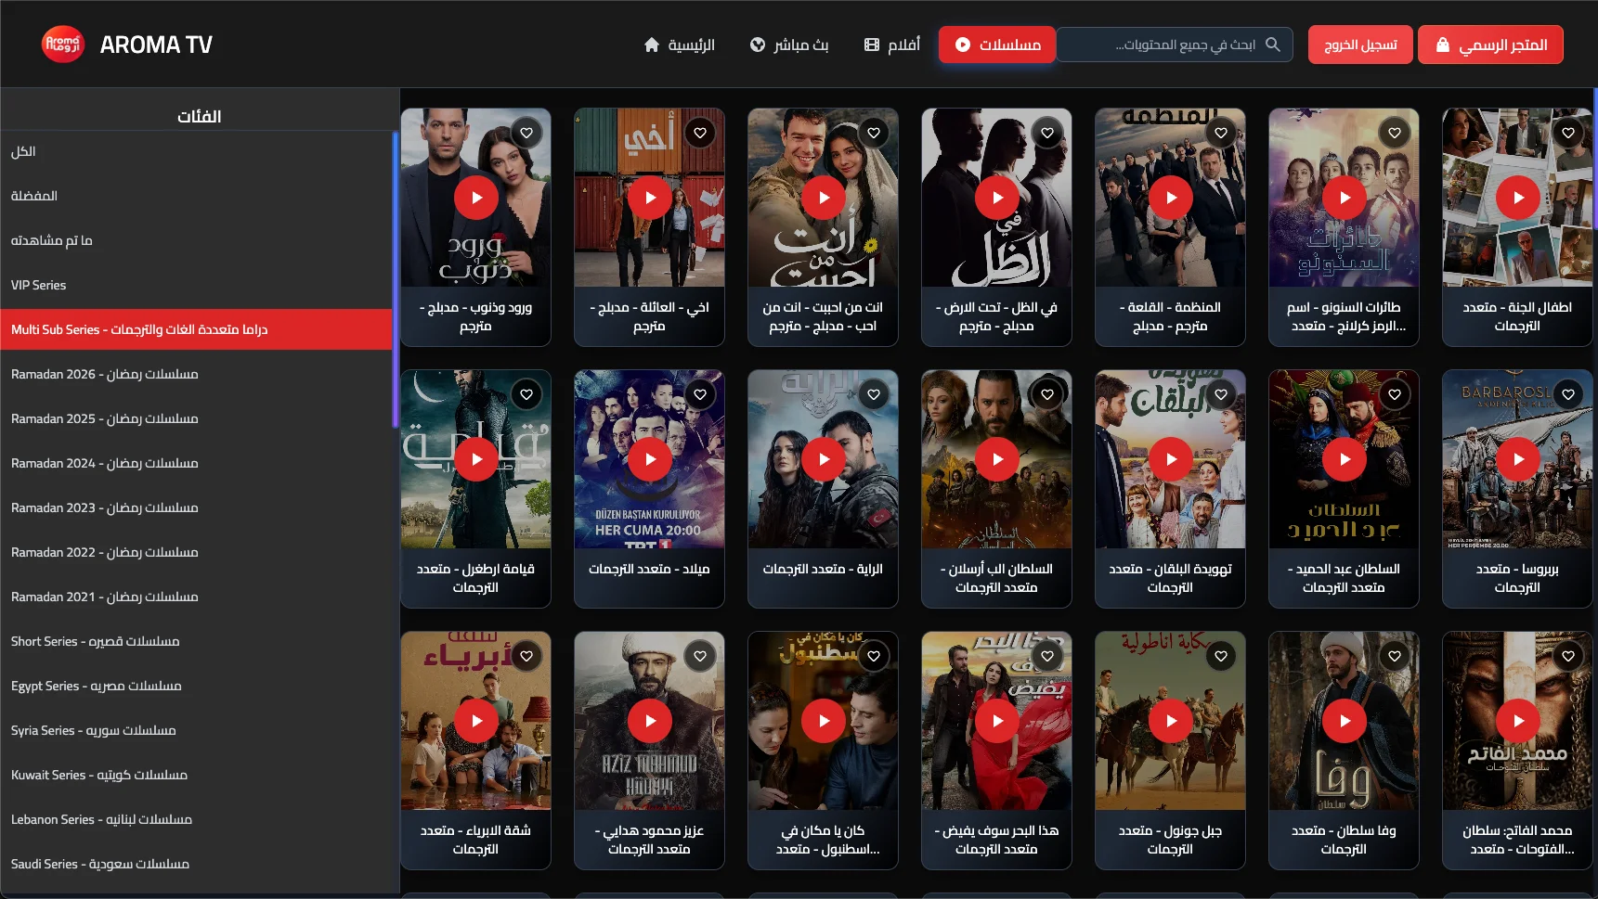Play the series طائرات السنونو

[1345, 198]
